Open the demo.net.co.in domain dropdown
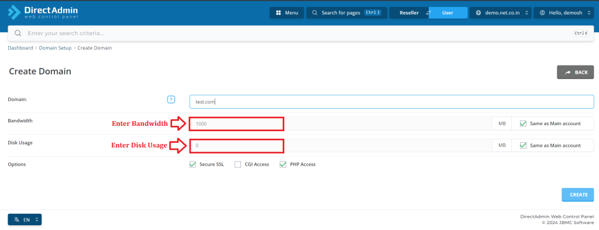The width and height of the screenshot is (599, 230). coord(500,13)
